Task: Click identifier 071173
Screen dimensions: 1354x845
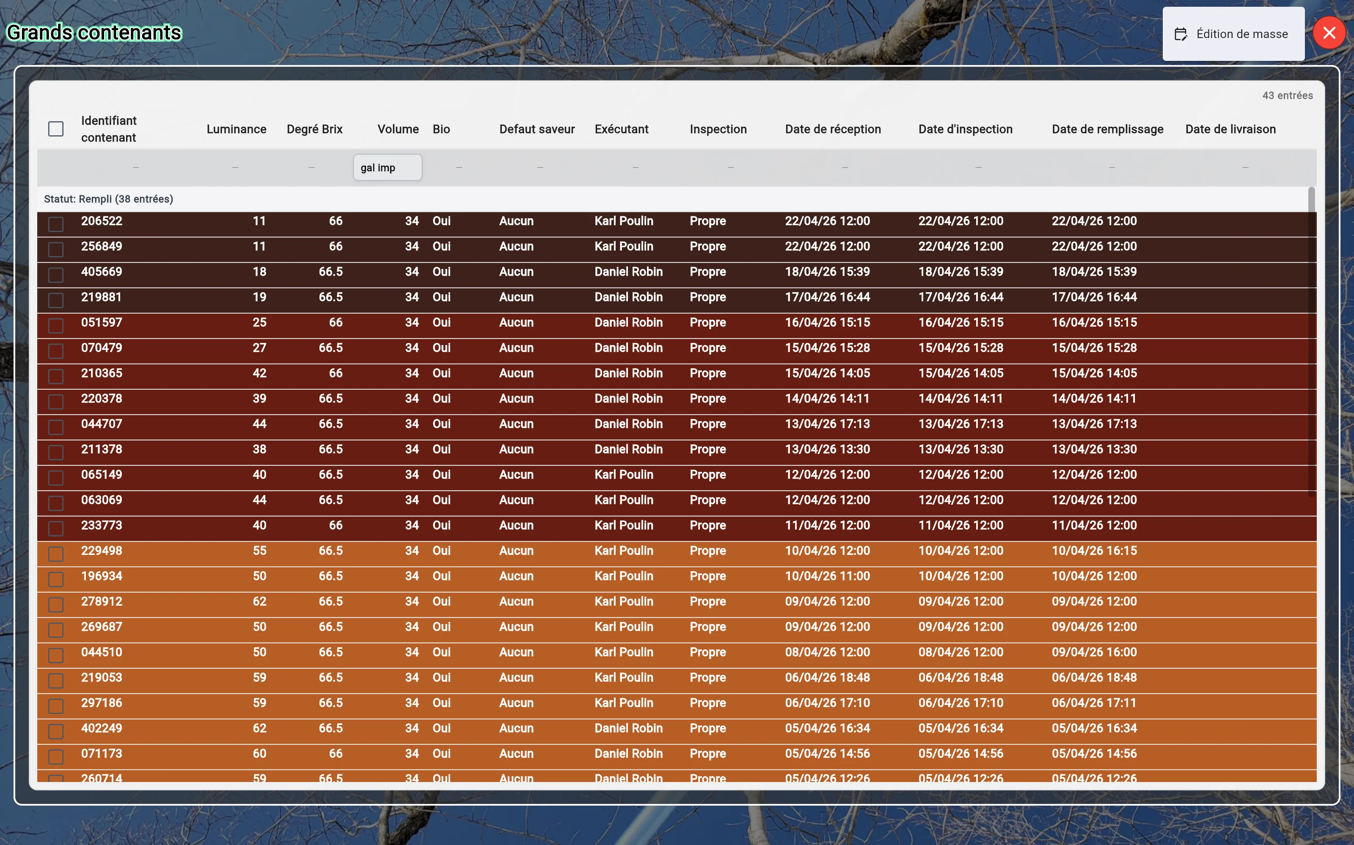Action: pos(101,753)
